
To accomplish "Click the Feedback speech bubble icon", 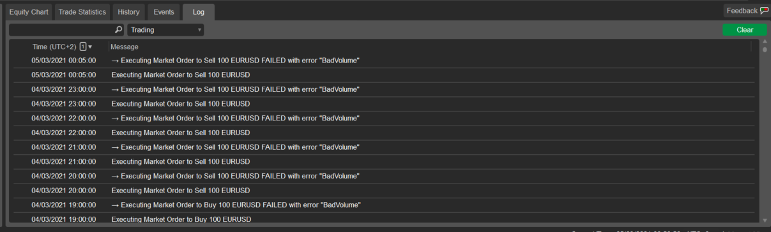I will tap(763, 11).
